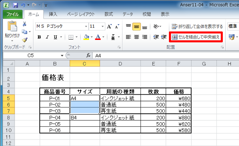Decrease the cell indent

click(x=156, y=37)
